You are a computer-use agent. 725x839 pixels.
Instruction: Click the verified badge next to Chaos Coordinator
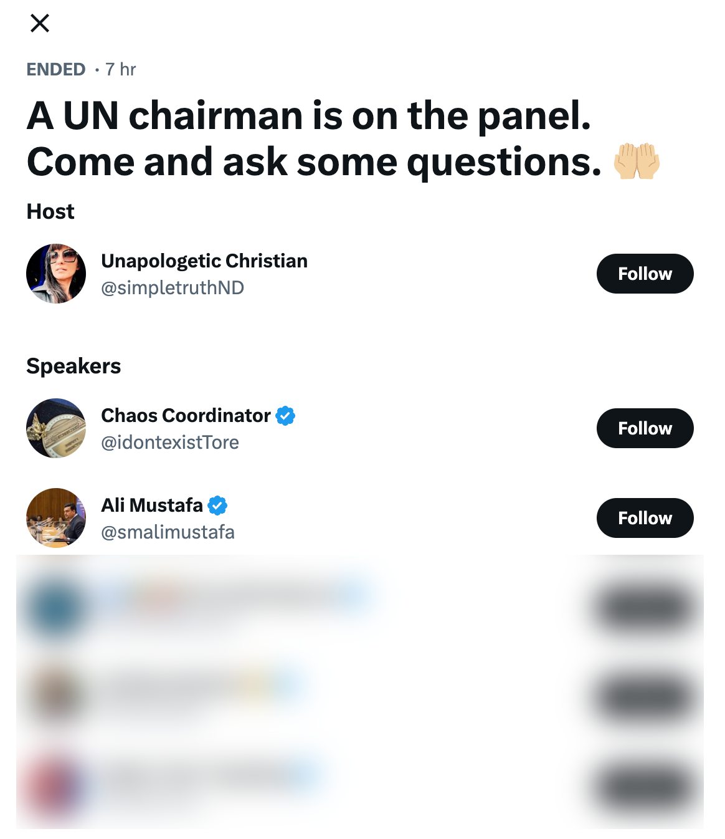point(285,415)
